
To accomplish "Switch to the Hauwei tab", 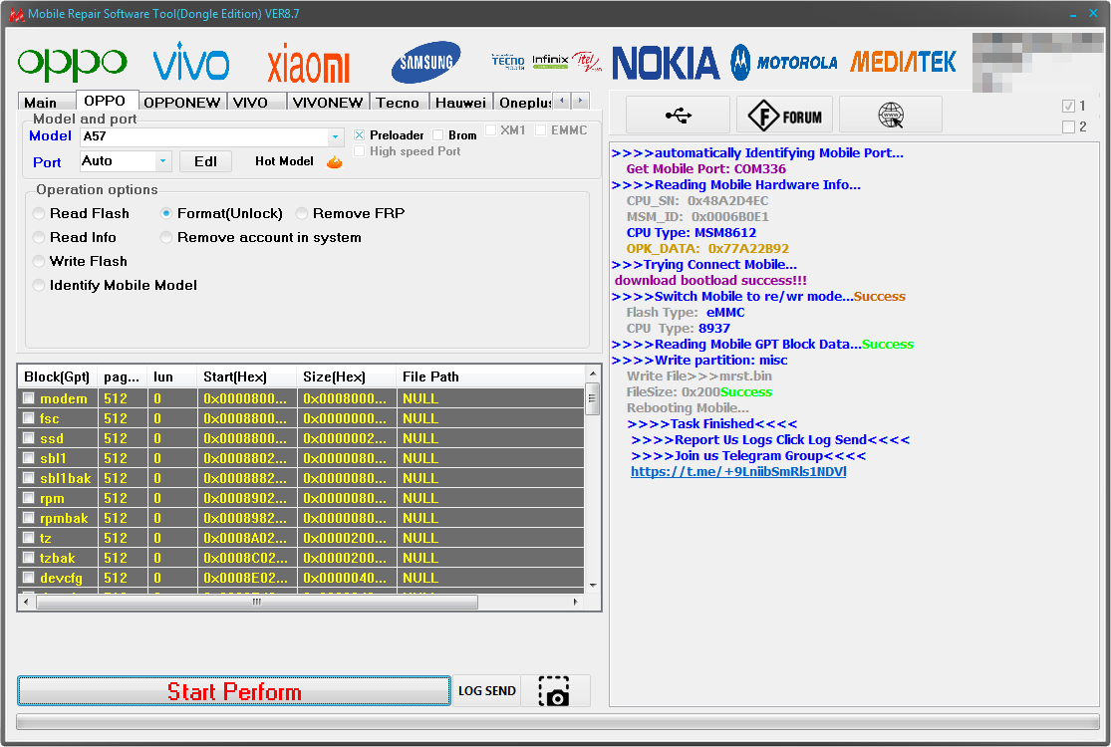I will (x=460, y=103).
